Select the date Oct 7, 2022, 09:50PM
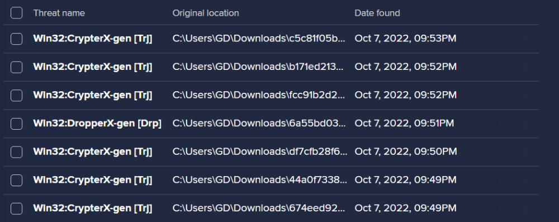The height and width of the screenshot is (222, 559). click(406, 152)
